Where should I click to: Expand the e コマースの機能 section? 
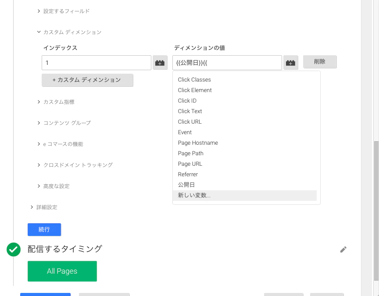[x=60, y=144]
